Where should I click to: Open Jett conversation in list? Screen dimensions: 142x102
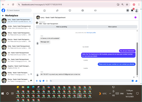(17, 54)
